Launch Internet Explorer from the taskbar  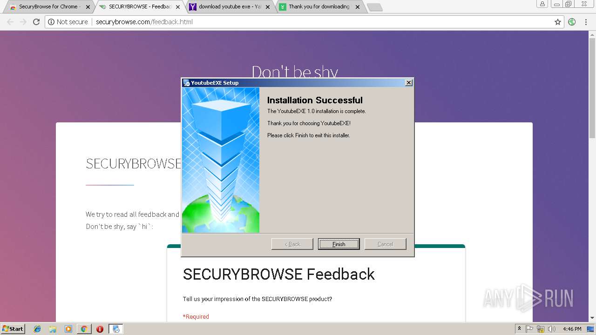37,329
